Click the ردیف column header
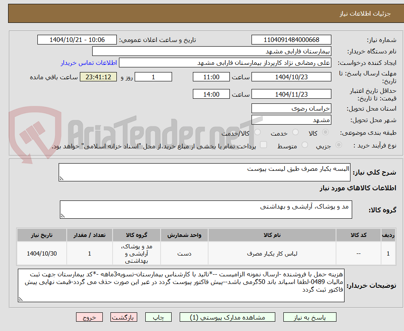The image size is (404, 331). click(388, 235)
